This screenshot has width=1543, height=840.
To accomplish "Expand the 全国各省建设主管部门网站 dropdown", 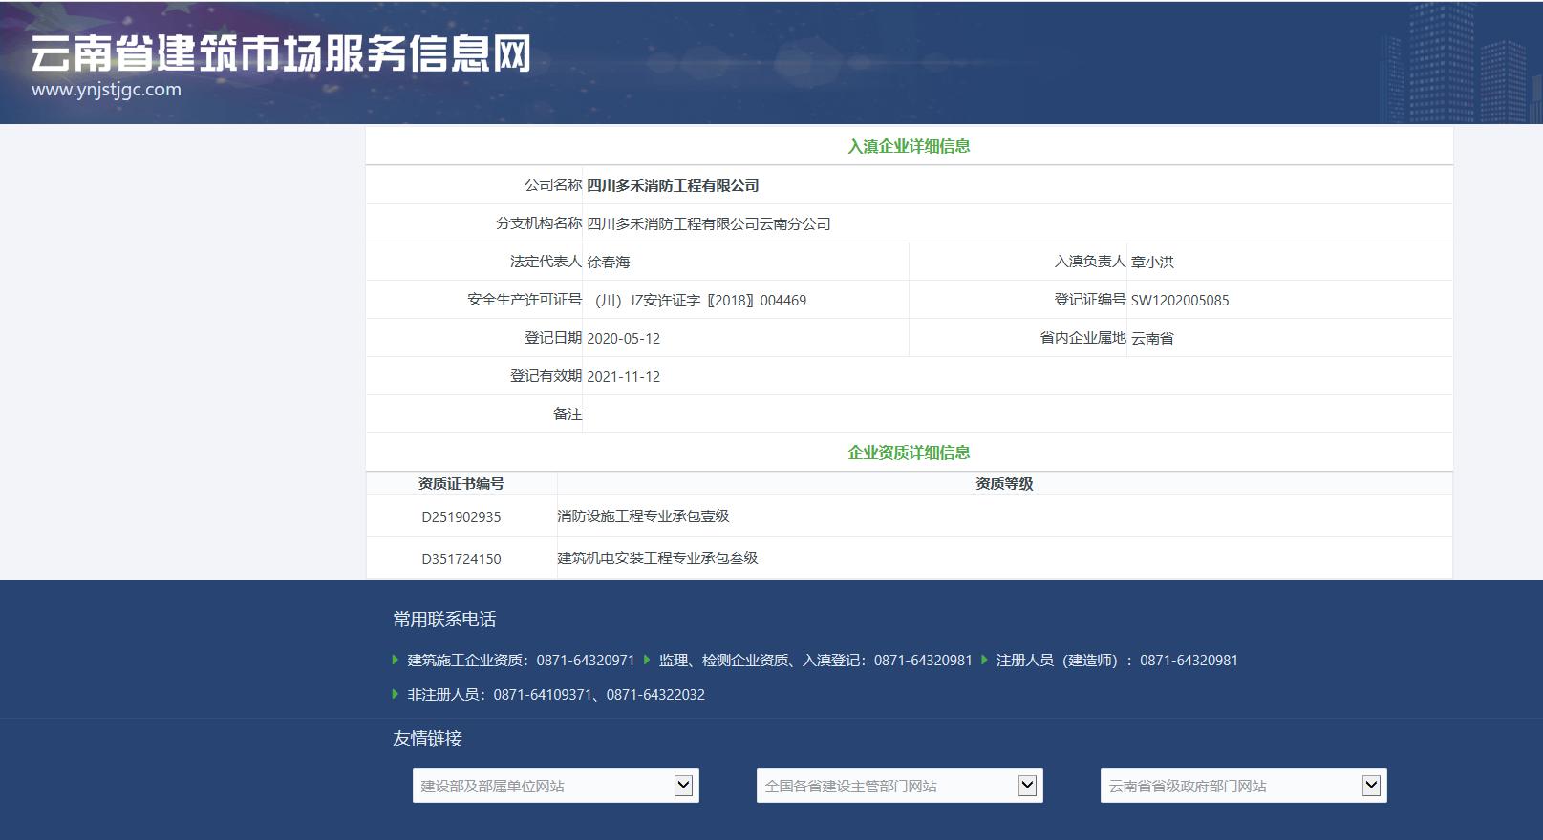I will point(899,786).
